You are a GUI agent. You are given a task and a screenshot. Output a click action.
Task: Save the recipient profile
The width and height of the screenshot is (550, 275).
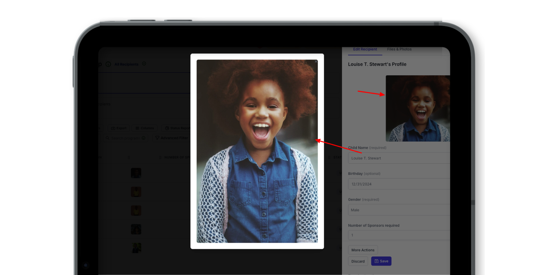coord(381,261)
